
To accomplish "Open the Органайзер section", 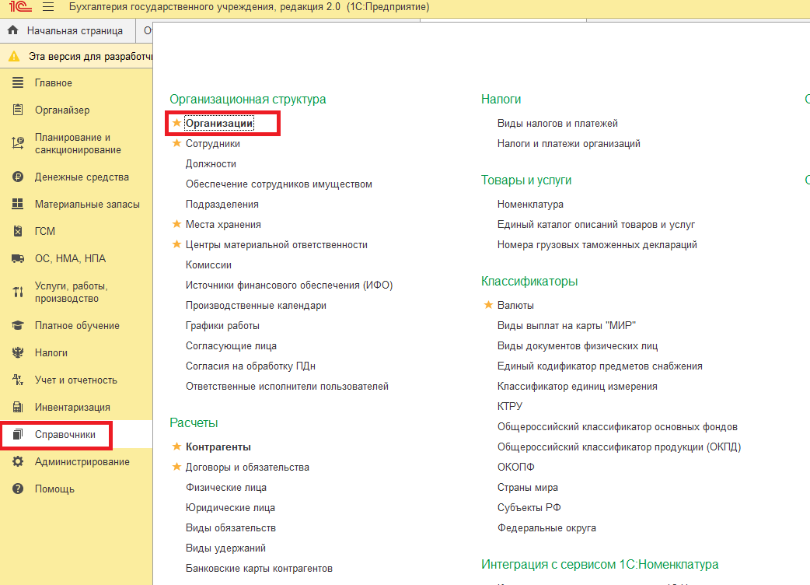I will [62, 110].
